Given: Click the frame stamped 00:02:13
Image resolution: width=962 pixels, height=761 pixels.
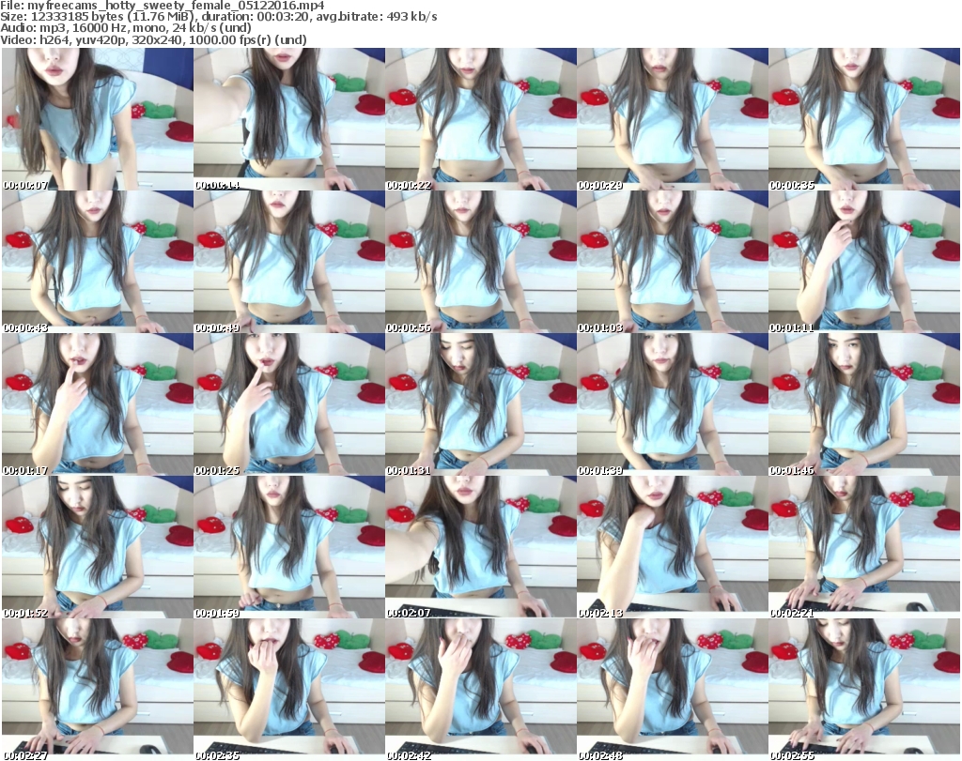Looking at the screenshot, I should 672,547.
